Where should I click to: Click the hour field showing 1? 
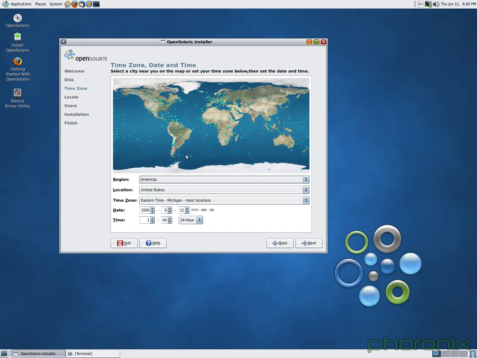145,220
